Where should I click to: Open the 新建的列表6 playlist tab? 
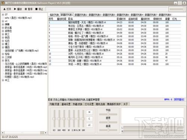click(x=123, y=15)
